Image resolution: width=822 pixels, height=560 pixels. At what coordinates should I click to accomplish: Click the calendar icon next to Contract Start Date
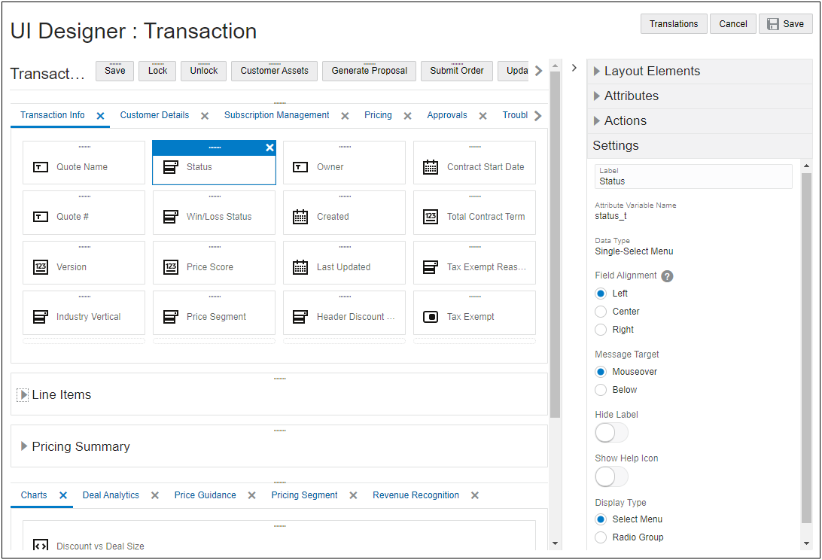[x=431, y=167]
